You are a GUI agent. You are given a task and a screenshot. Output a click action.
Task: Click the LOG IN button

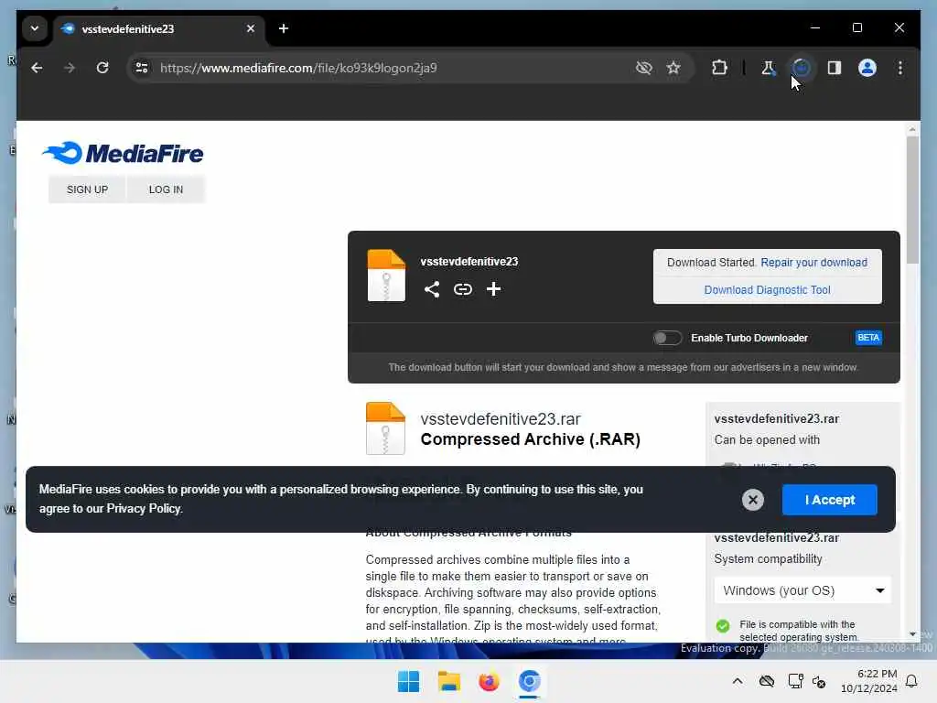pos(167,189)
